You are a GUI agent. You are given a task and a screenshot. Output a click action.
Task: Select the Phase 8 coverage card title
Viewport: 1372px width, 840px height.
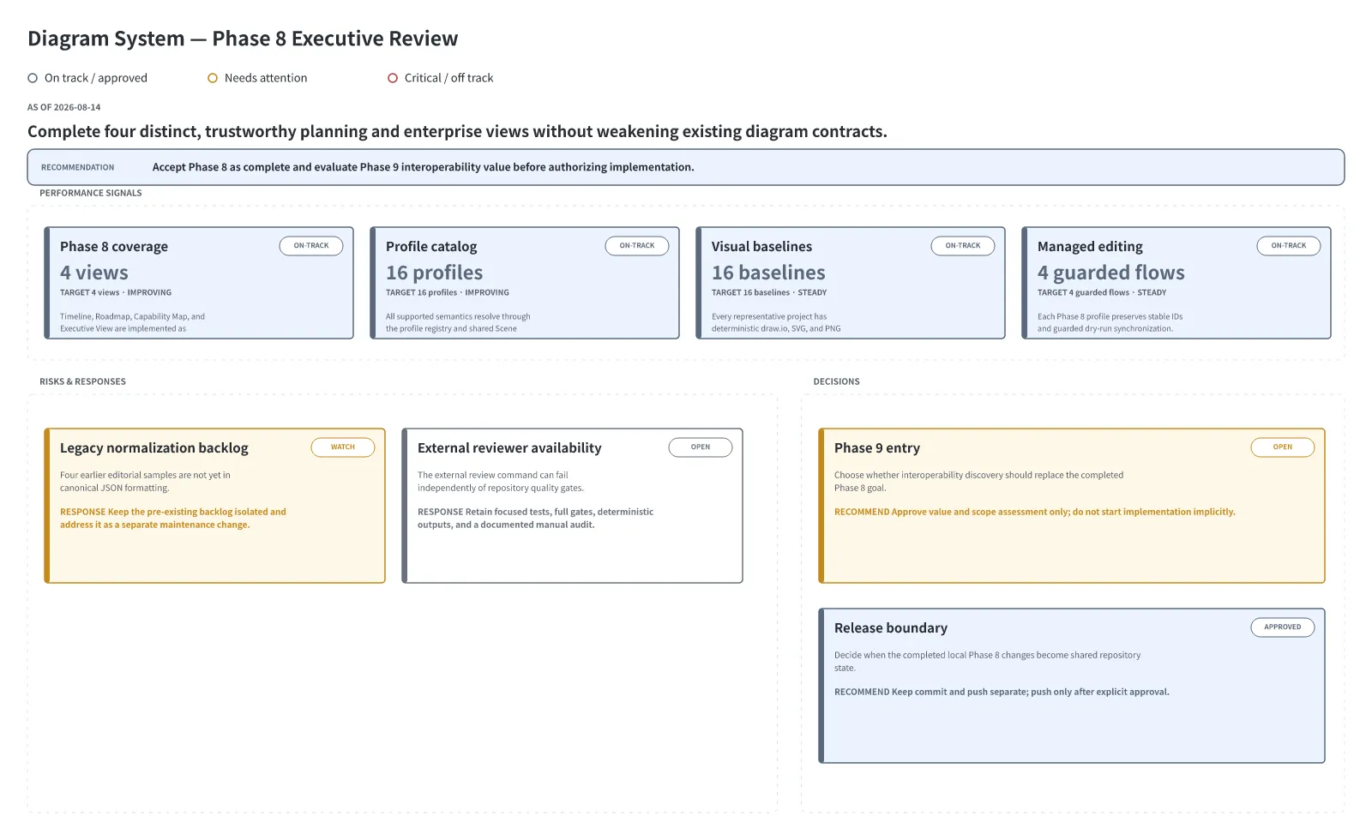pos(114,247)
